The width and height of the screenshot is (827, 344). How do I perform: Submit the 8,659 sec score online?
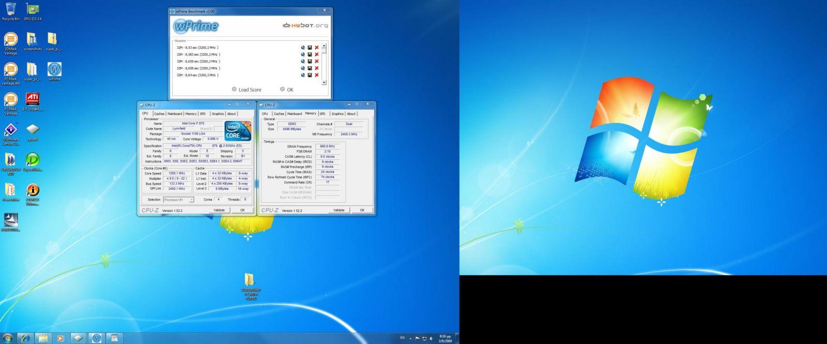(303, 61)
